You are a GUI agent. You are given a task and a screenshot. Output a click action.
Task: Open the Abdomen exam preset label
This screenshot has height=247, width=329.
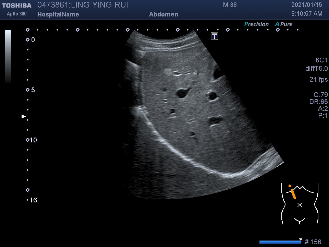coord(163,14)
